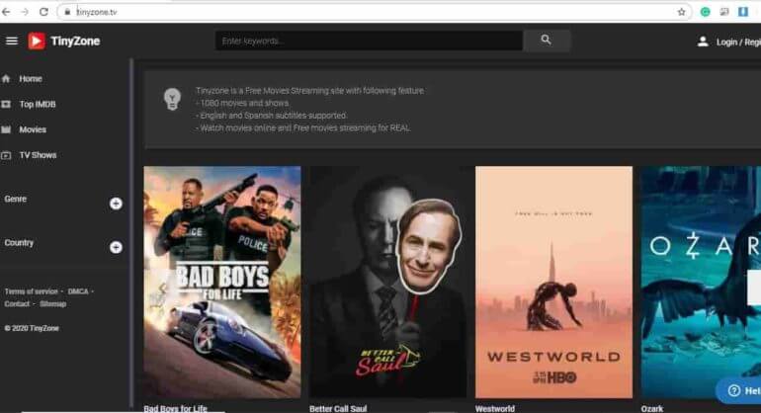Click the green Grammarly extension icon
761x413 pixels.
(706, 12)
